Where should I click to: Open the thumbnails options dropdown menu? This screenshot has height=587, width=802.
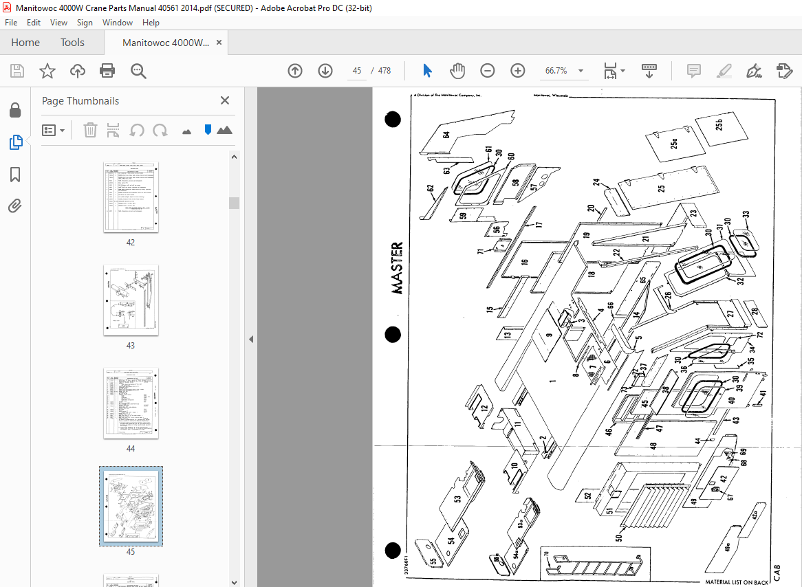tap(53, 131)
